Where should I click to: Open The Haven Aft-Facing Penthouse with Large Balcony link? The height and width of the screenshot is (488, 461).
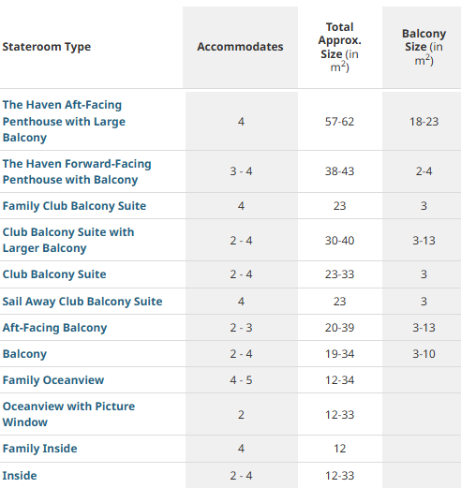(x=64, y=121)
